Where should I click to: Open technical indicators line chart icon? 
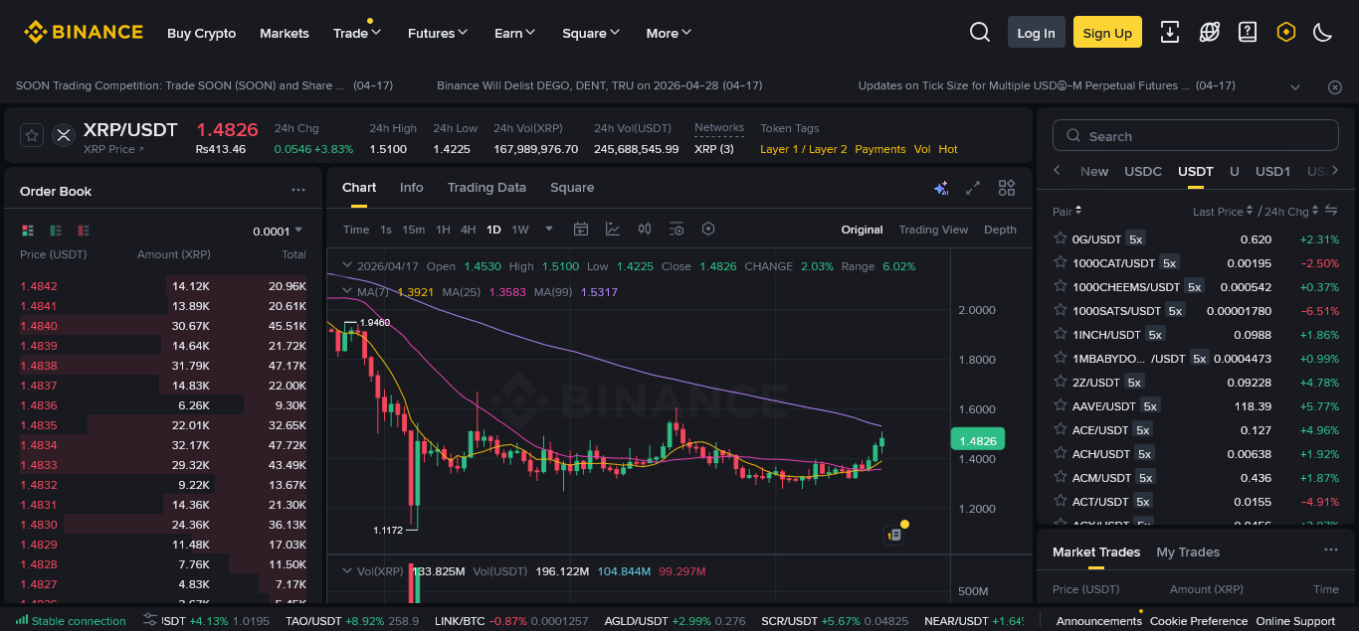pyautogui.click(x=613, y=230)
